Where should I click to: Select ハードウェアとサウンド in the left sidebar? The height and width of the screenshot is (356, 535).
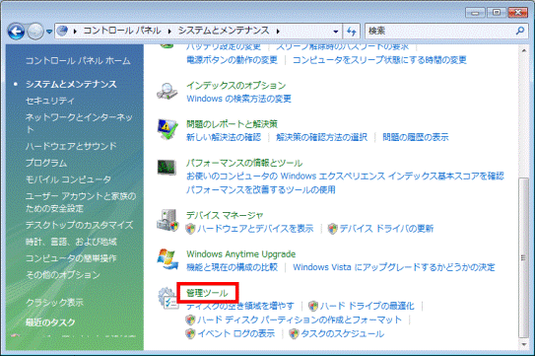[x=71, y=146]
